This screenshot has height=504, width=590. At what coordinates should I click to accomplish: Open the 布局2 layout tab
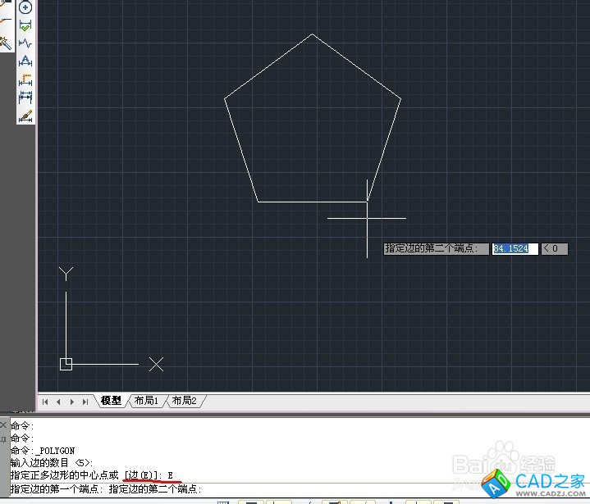pos(185,401)
